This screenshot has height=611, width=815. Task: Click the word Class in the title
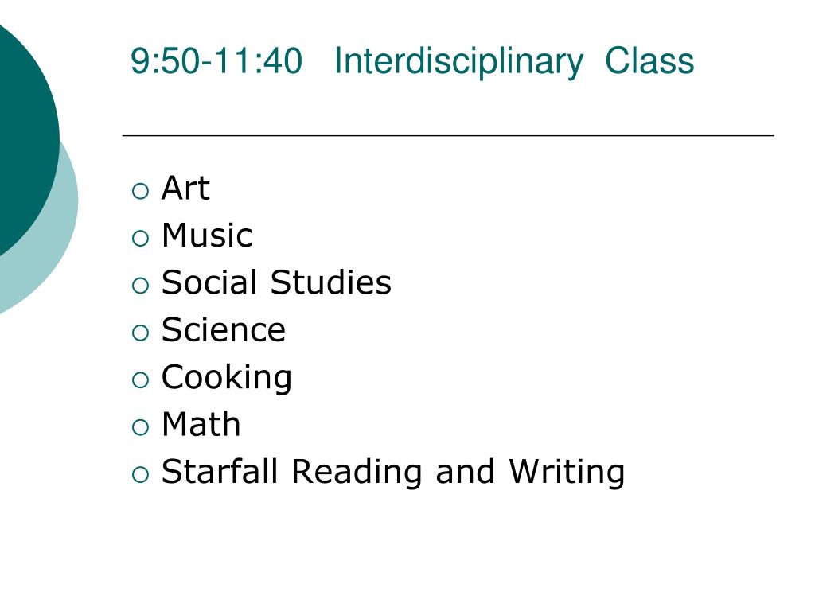click(x=649, y=60)
